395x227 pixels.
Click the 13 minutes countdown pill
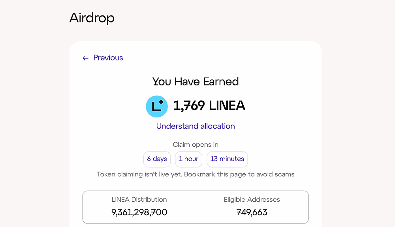(x=227, y=159)
